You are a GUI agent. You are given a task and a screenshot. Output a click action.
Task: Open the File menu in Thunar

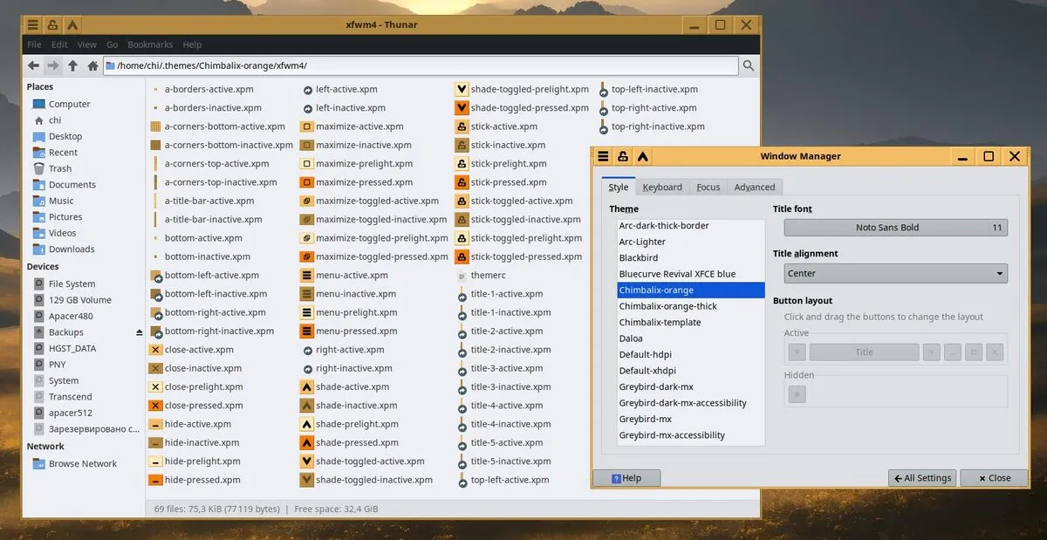pyautogui.click(x=34, y=44)
